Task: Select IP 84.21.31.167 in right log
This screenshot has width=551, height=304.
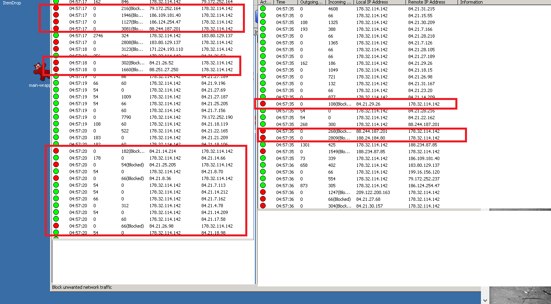Action: 421,84
